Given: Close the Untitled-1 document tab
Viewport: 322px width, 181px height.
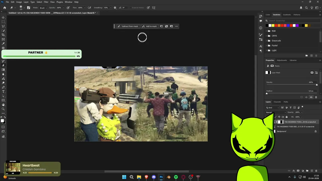Looking at the screenshot, I should (x=98, y=13).
